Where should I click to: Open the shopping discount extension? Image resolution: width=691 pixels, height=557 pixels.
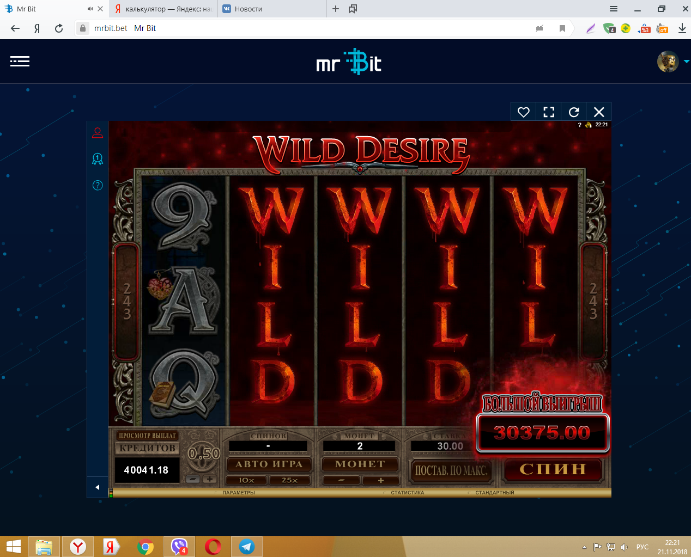(644, 28)
